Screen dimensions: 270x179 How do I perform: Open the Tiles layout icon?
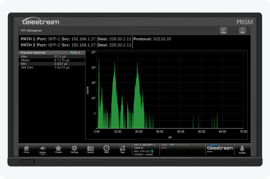tap(122, 149)
